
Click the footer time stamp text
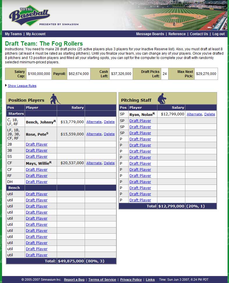(184, 280)
